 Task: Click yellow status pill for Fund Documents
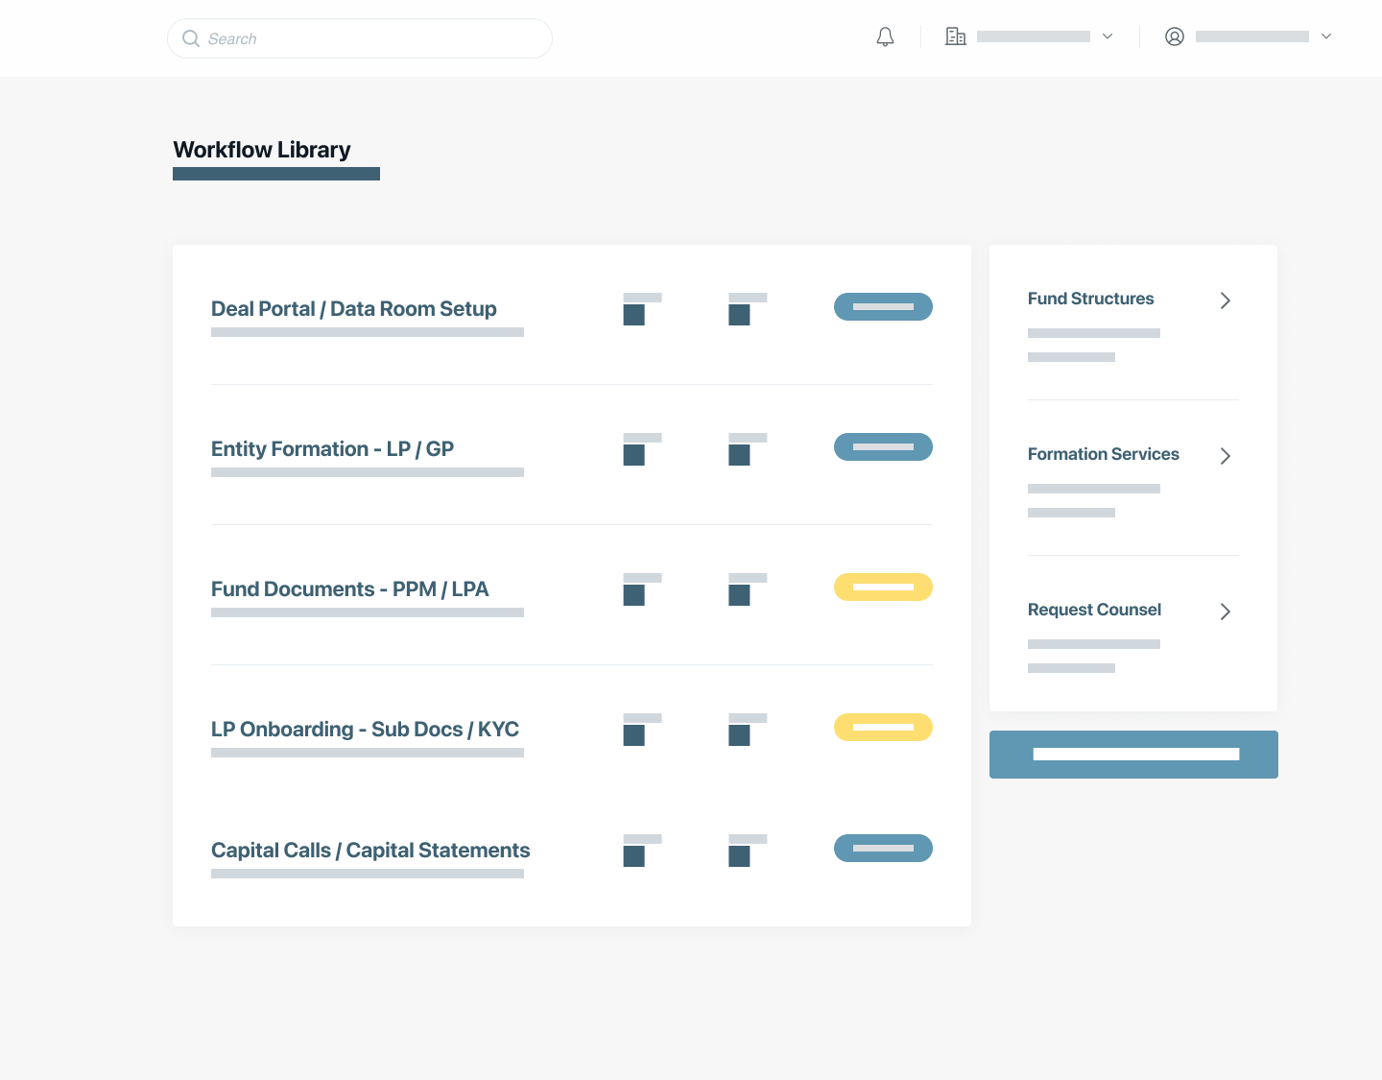[x=883, y=588]
